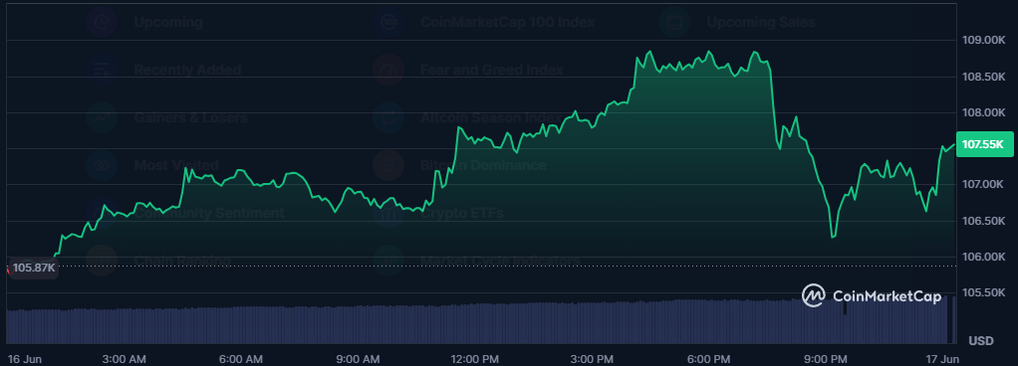1018x366 pixels.
Task: Open the Crypto ETFs entry
Action: click(x=462, y=213)
